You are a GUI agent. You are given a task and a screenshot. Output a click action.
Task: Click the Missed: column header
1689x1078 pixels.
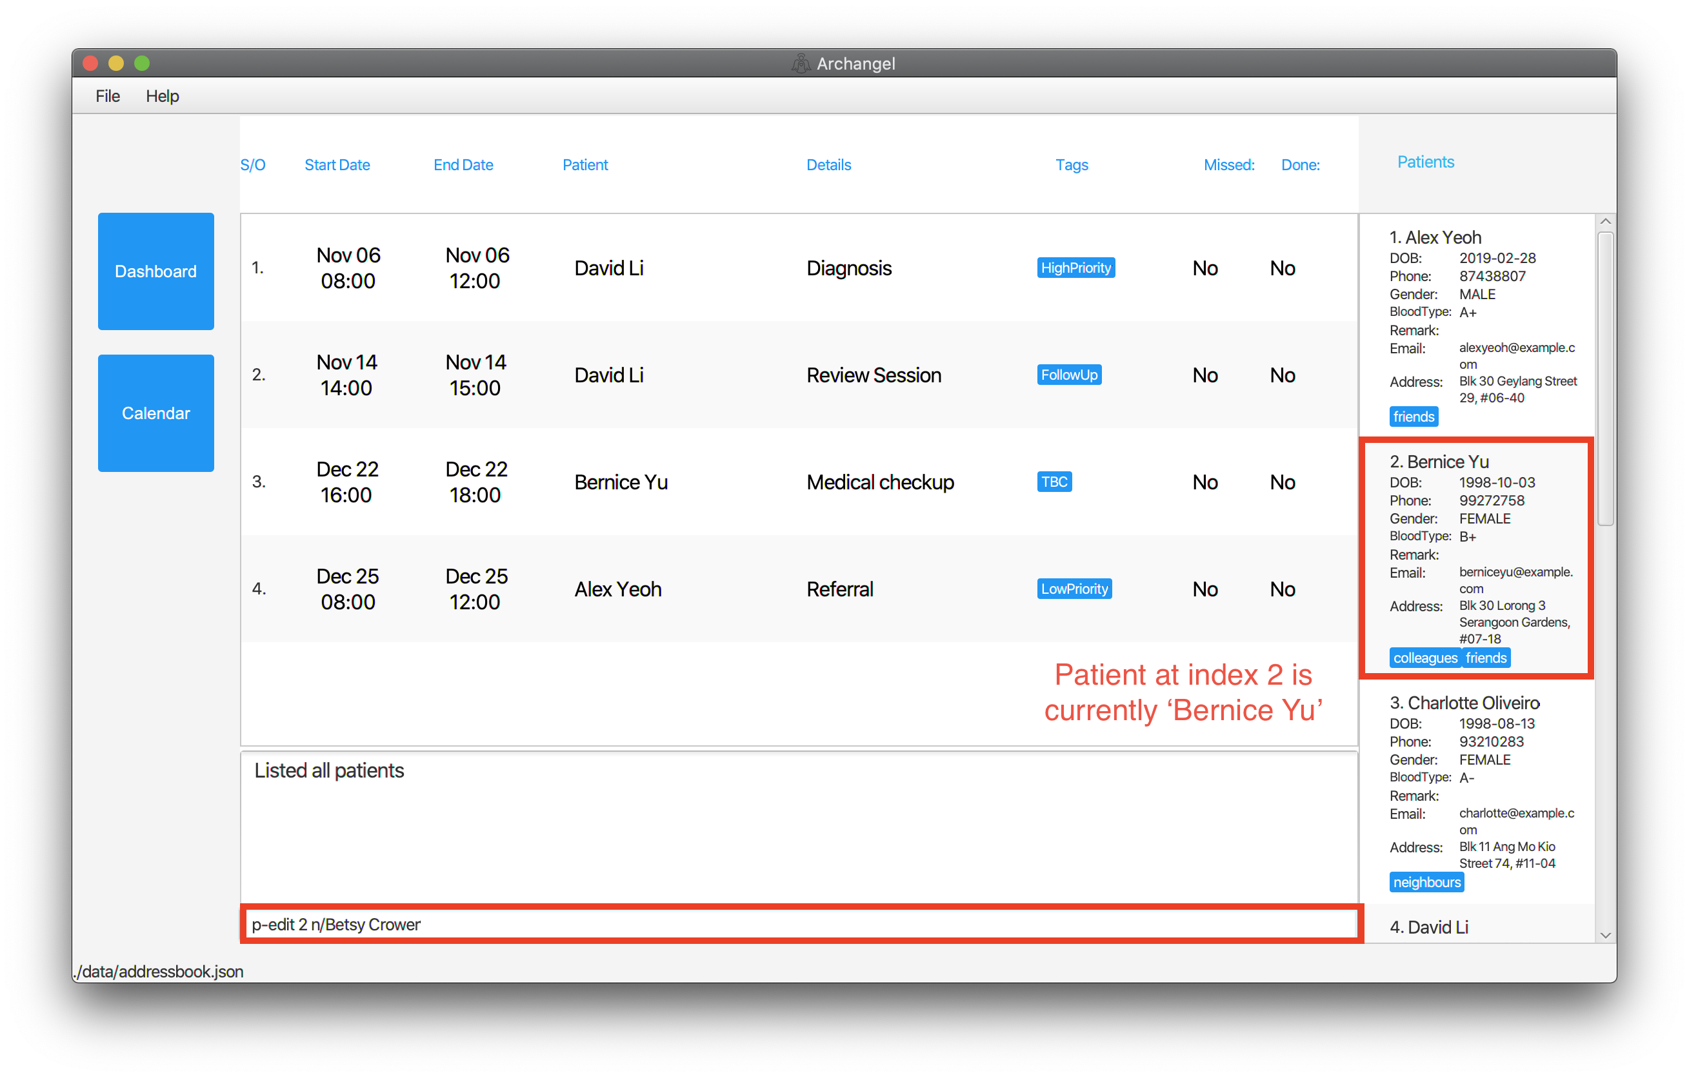click(1229, 164)
